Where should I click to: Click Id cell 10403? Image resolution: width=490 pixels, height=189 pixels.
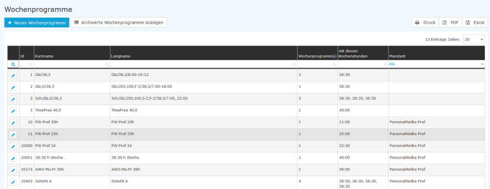pos(27,182)
